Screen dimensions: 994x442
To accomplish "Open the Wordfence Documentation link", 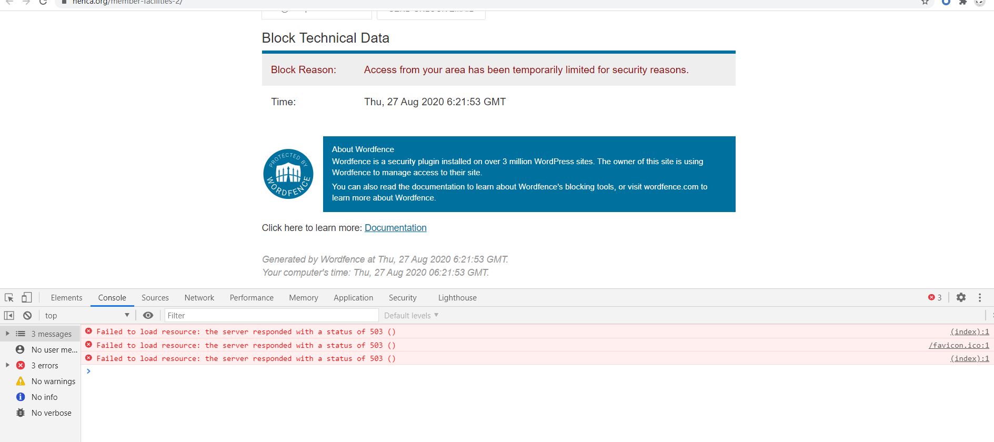I will 396,228.
